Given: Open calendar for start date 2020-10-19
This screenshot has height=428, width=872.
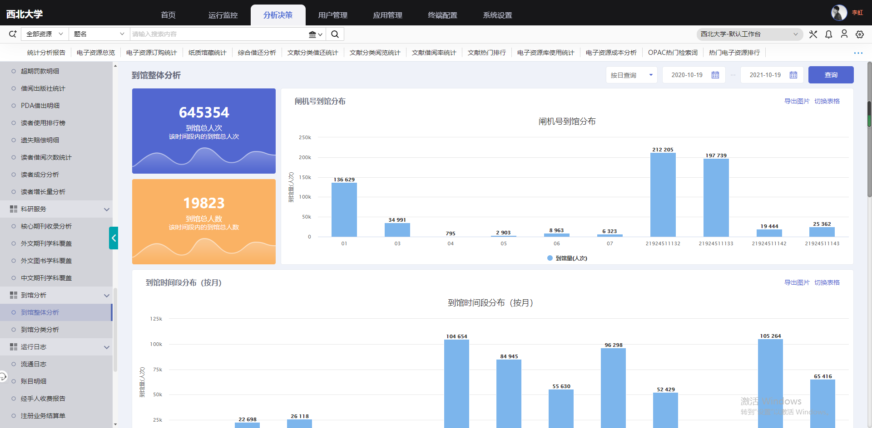Looking at the screenshot, I should tap(715, 75).
